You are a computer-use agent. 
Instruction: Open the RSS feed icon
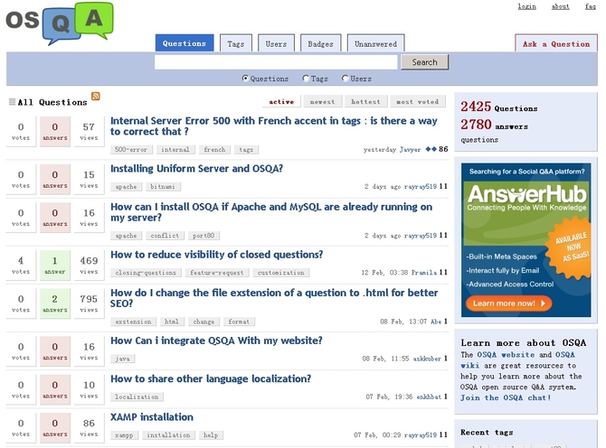[x=96, y=96]
